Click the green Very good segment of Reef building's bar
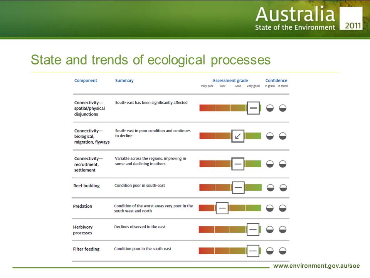The image size is (370, 278). [254, 188]
